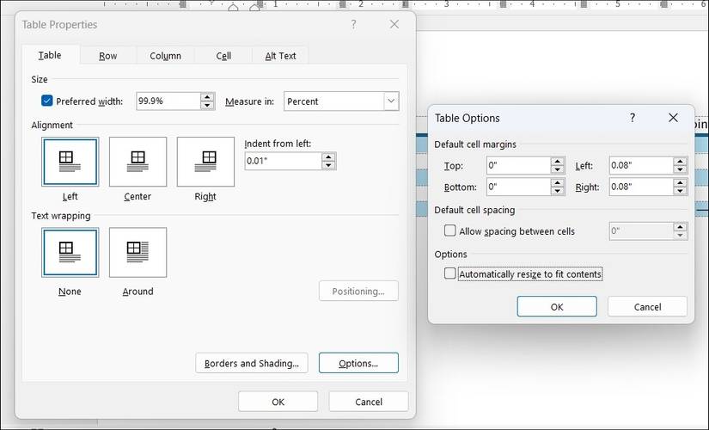Increase Top cell margin
The height and width of the screenshot is (430, 709).
point(558,161)
